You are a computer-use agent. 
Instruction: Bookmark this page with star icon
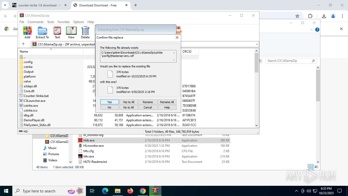click(297, 16)
